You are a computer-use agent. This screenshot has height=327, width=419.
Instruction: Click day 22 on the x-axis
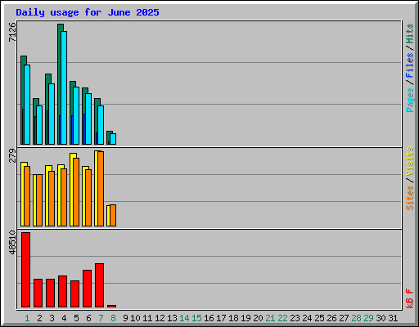[282, 318]
